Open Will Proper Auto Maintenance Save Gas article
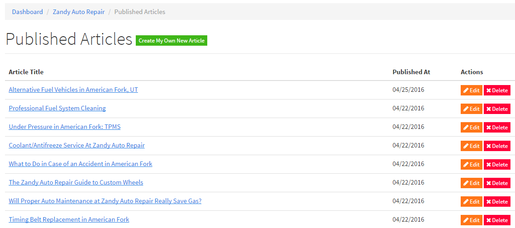Screen dimensions: 515x228 click(105, 201)
